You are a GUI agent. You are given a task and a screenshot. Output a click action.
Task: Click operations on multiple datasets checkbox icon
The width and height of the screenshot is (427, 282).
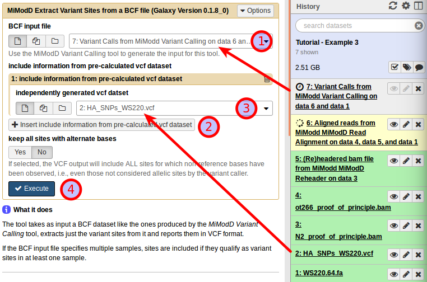[394, 67]
